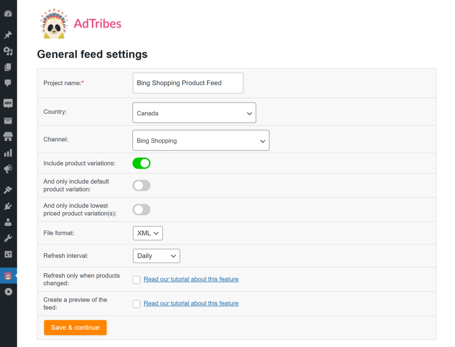Open the WooCommerce Woo sidebar icon
This screenshot has height=347, width=455.
click(8, 103)
